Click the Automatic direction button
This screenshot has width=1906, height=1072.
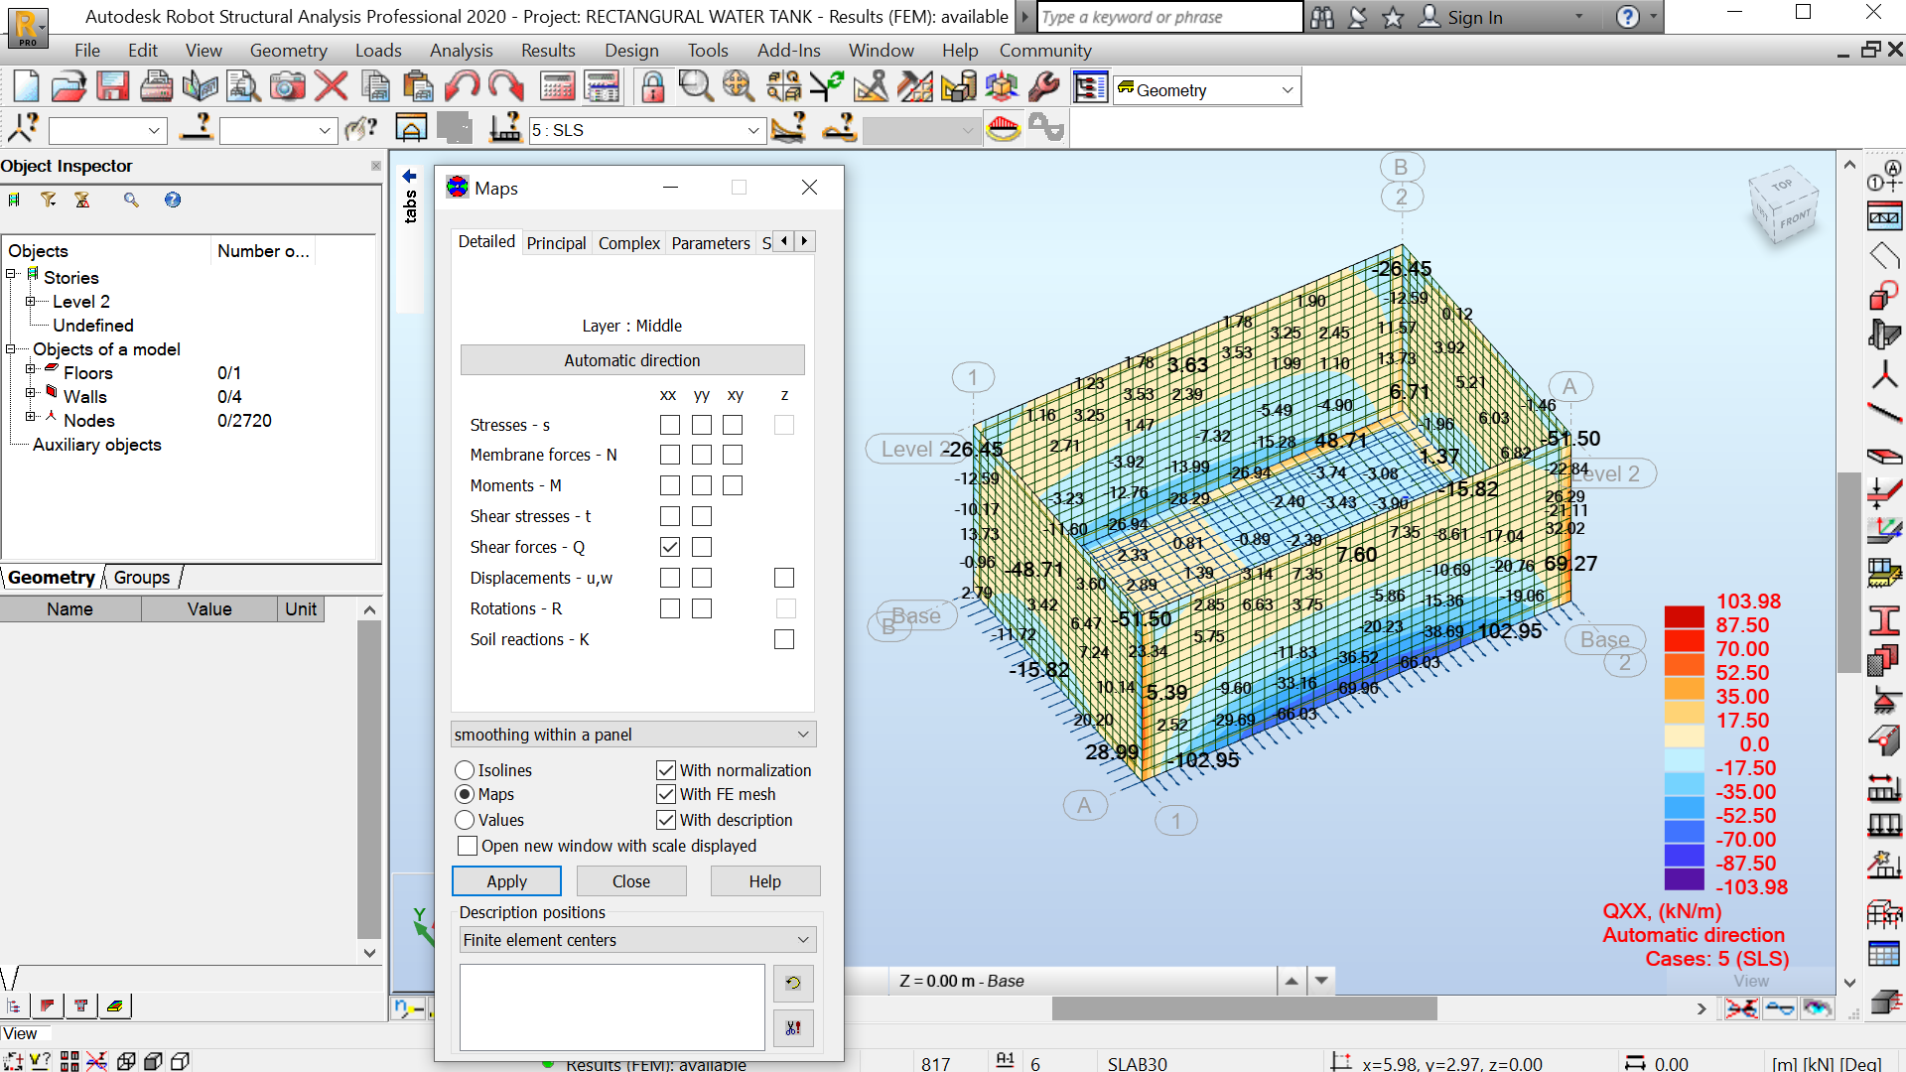click(632, 360)
